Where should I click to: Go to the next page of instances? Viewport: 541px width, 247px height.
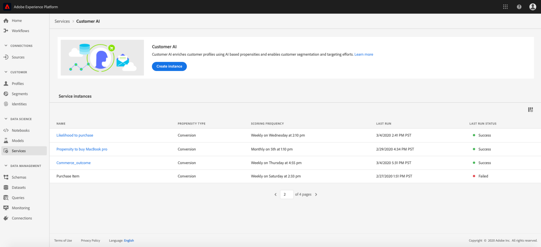[x=316, y=194]
